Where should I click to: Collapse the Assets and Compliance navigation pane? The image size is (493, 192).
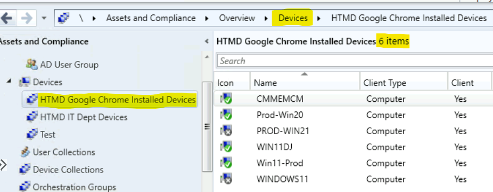pos(207,41)
